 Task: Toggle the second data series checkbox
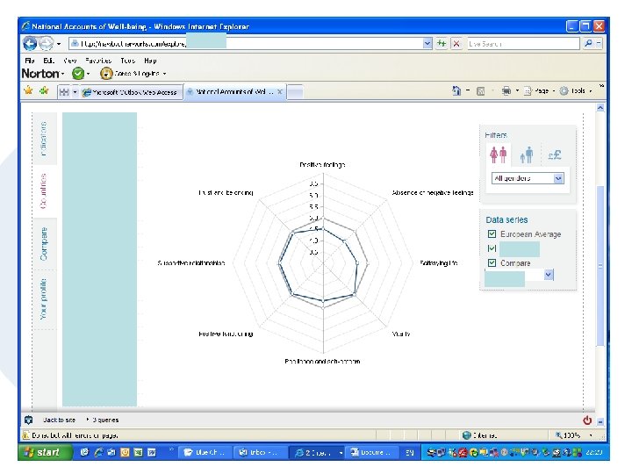point(492,248)
